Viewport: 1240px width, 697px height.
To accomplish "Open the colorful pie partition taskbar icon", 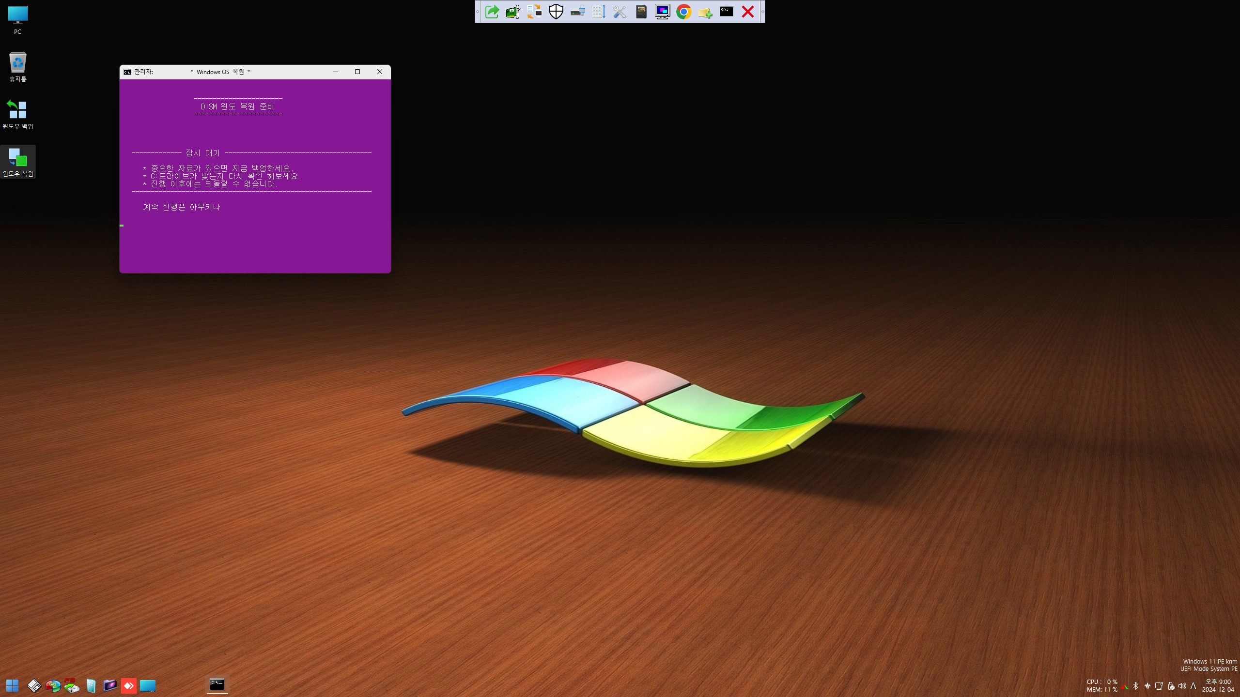I will [53, 685].
